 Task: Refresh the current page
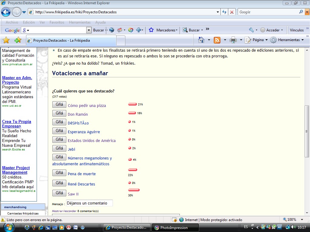tap(224, 12)
